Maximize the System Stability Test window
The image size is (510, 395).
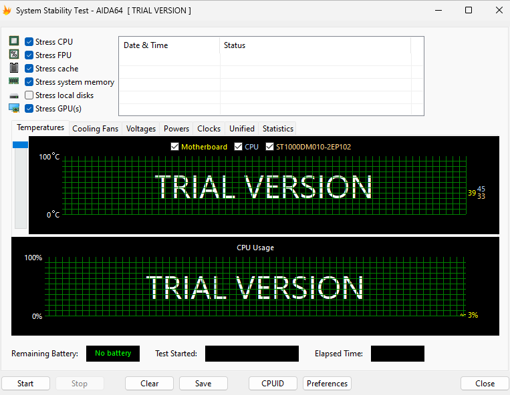(469, 11)
